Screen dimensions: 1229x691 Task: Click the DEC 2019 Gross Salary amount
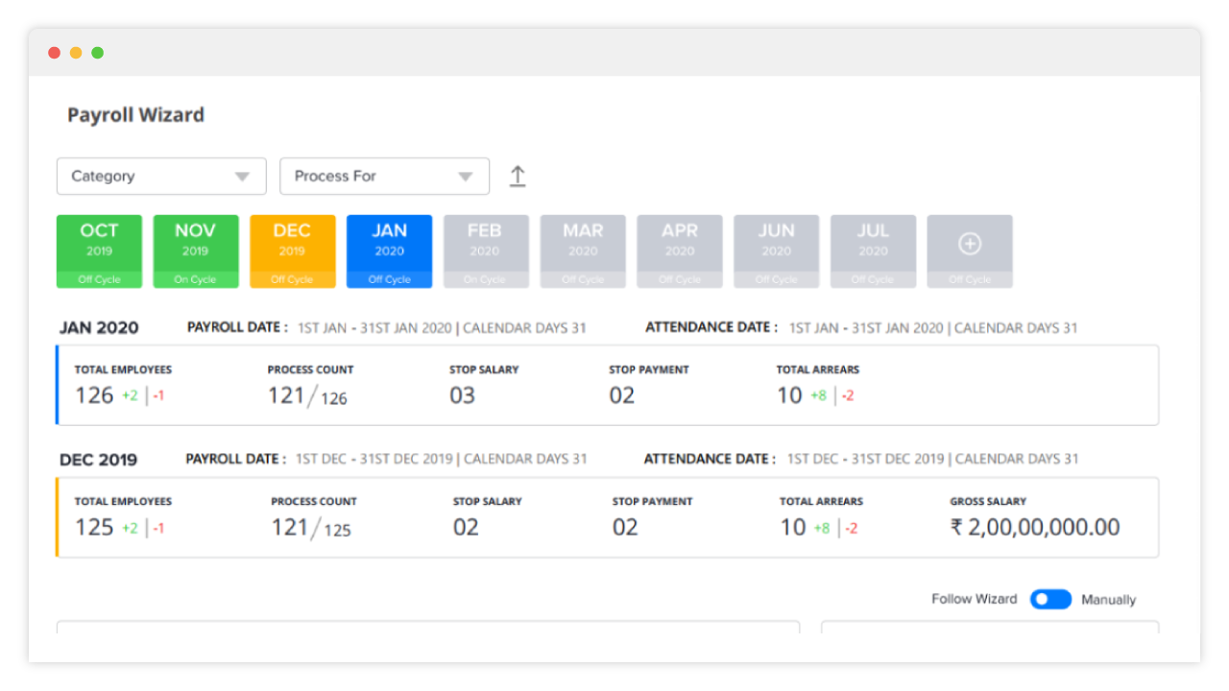pyautogui.click(x=1034, y=527)
